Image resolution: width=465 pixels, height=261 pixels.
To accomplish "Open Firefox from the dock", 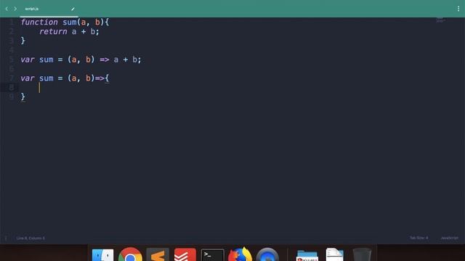I will coord(240,254).
